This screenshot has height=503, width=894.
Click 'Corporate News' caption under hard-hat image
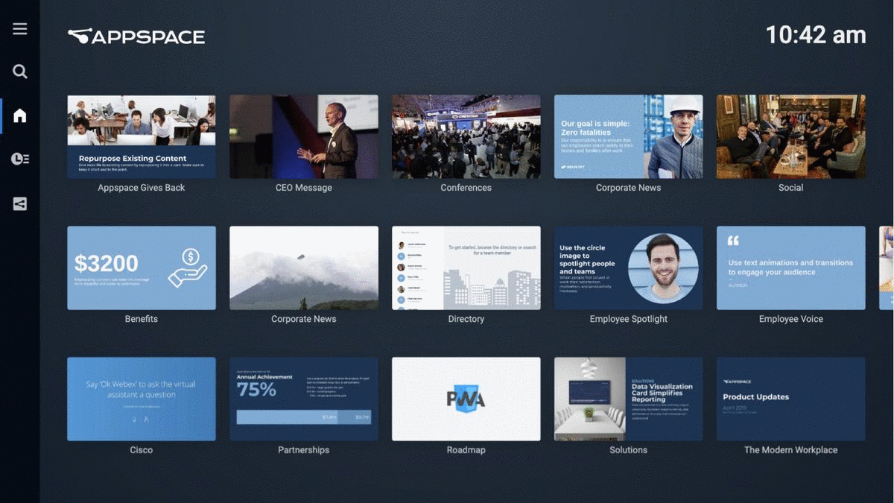pos(629,188)
